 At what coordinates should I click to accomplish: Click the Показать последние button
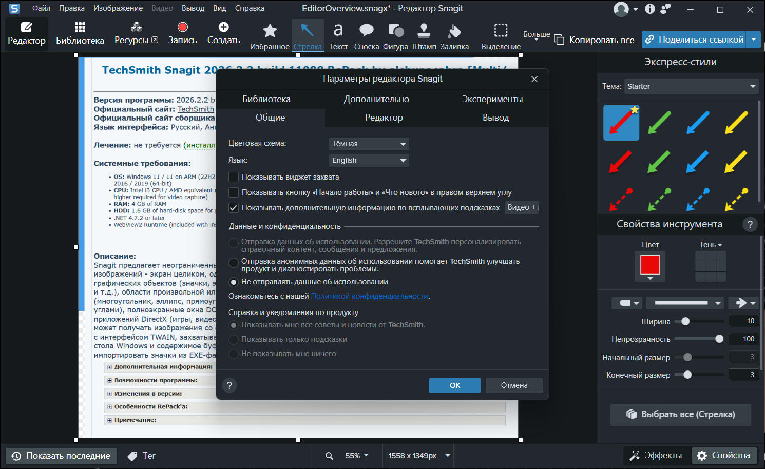coord(61,456)
